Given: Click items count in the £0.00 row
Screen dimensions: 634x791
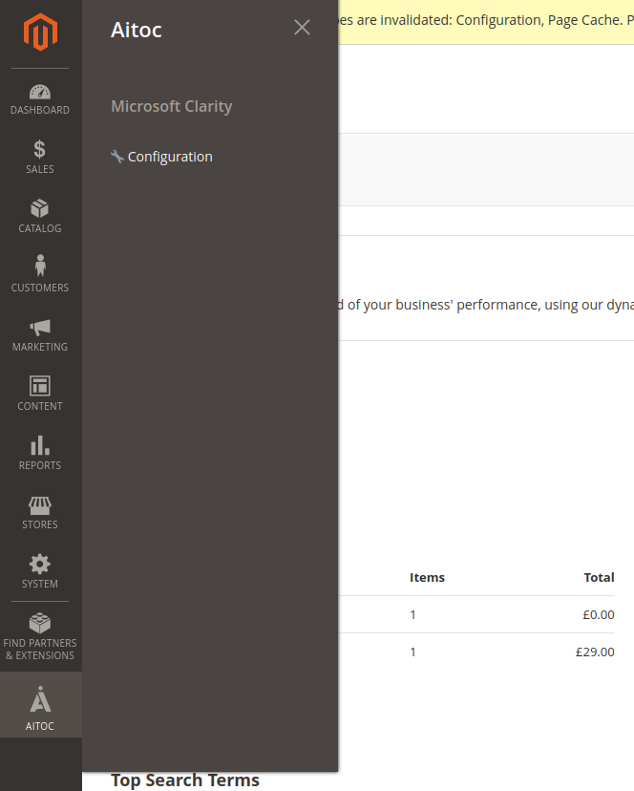Looking at the screenshot, I should [x=412, y=614].
